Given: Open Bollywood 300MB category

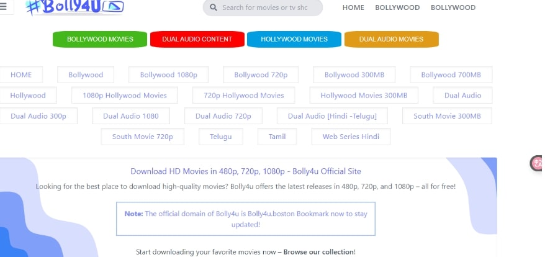Looking at the screenshot, I should 354,74.
